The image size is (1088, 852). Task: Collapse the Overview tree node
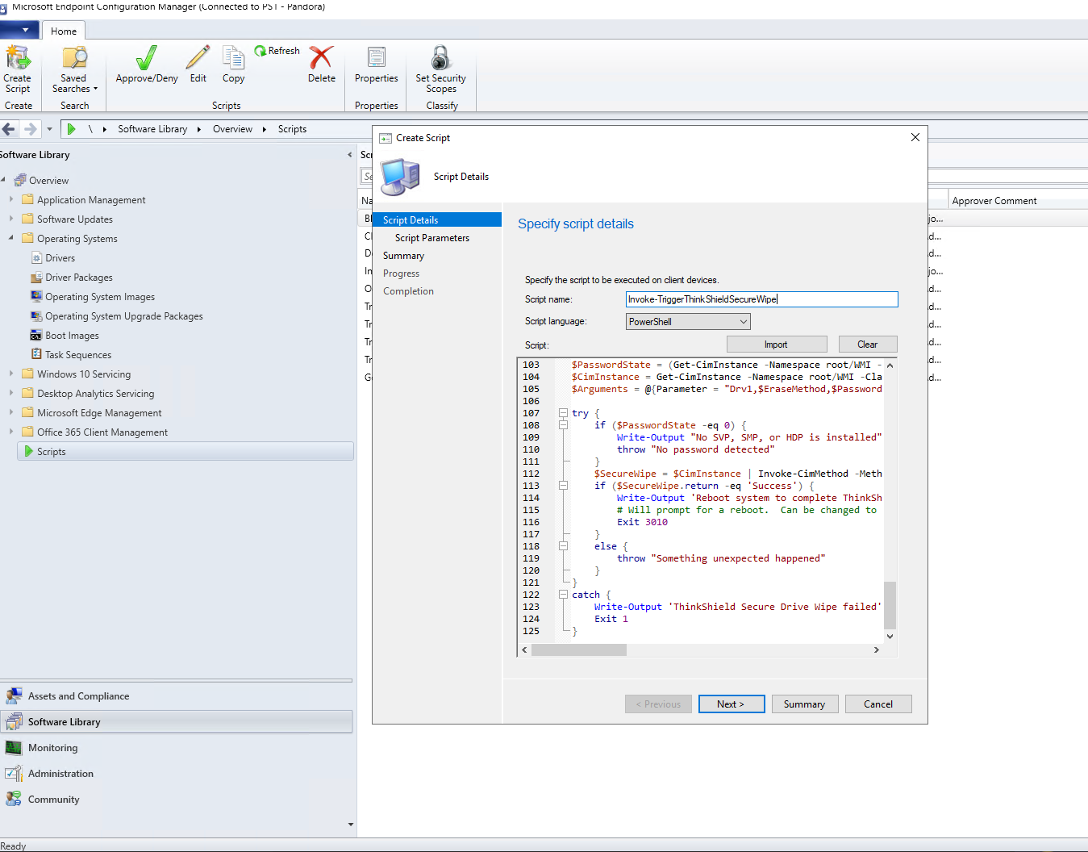(3, 180)
